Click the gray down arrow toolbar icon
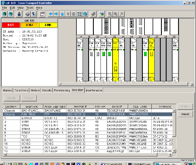This screenshot has height=165, width=196. pos(68,14)
